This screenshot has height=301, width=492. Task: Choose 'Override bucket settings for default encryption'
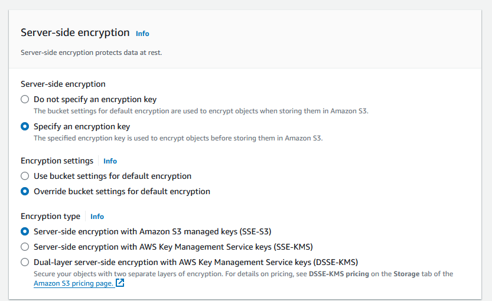(x=25, y=191)
